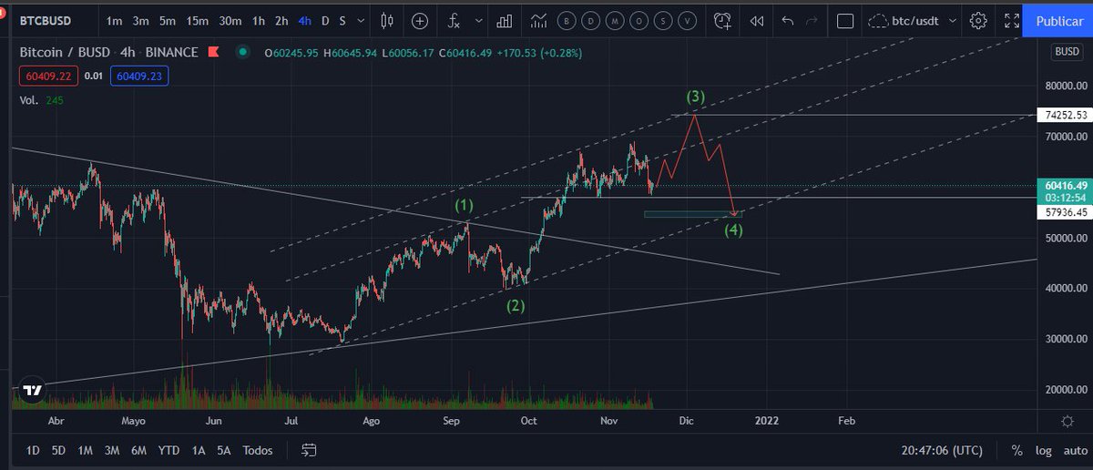Select the (3) wave label on chart
1093x470 pixels.
(x=696, y=96)
